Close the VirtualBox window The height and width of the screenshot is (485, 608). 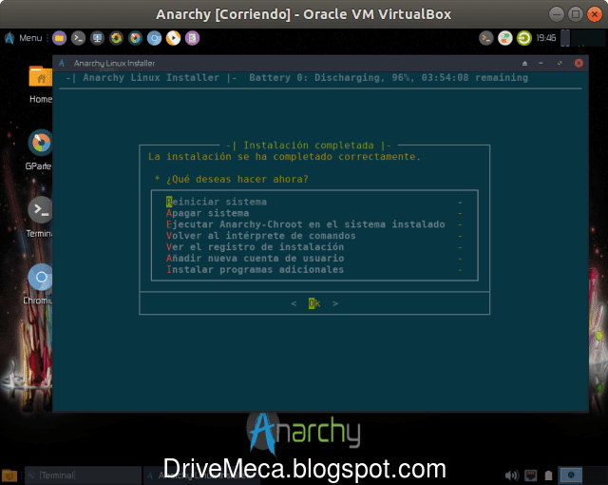pyautogui.click(x=595, y=14)
